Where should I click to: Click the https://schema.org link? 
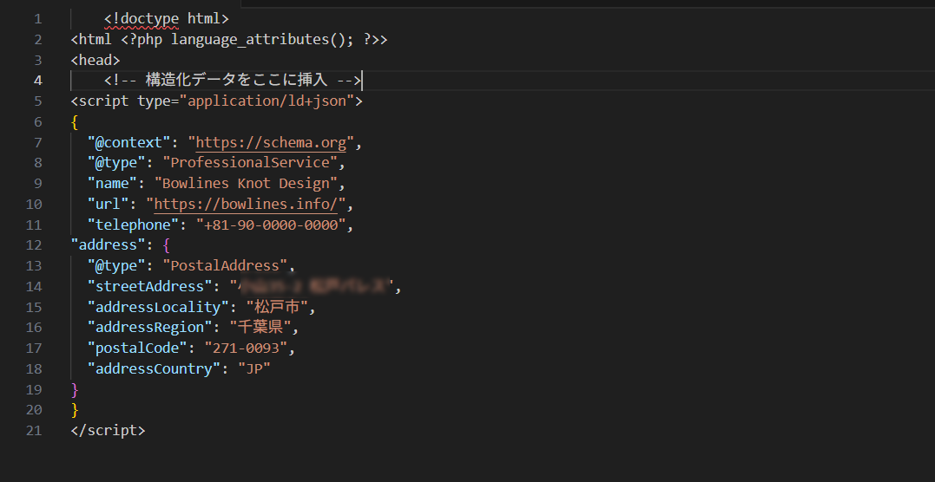[272, 142]
